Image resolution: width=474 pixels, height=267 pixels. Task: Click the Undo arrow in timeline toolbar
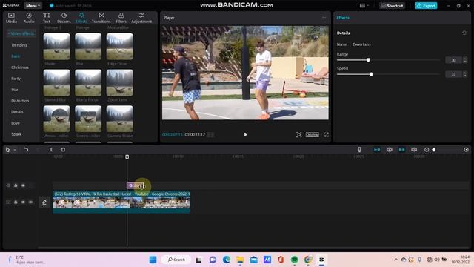[x=26, y=150]
